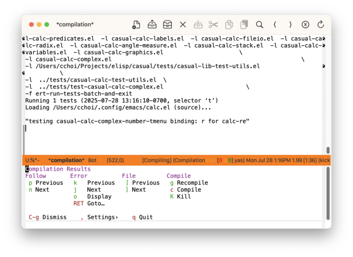Click the Paste clipboard icon

(x=244, y=25)
